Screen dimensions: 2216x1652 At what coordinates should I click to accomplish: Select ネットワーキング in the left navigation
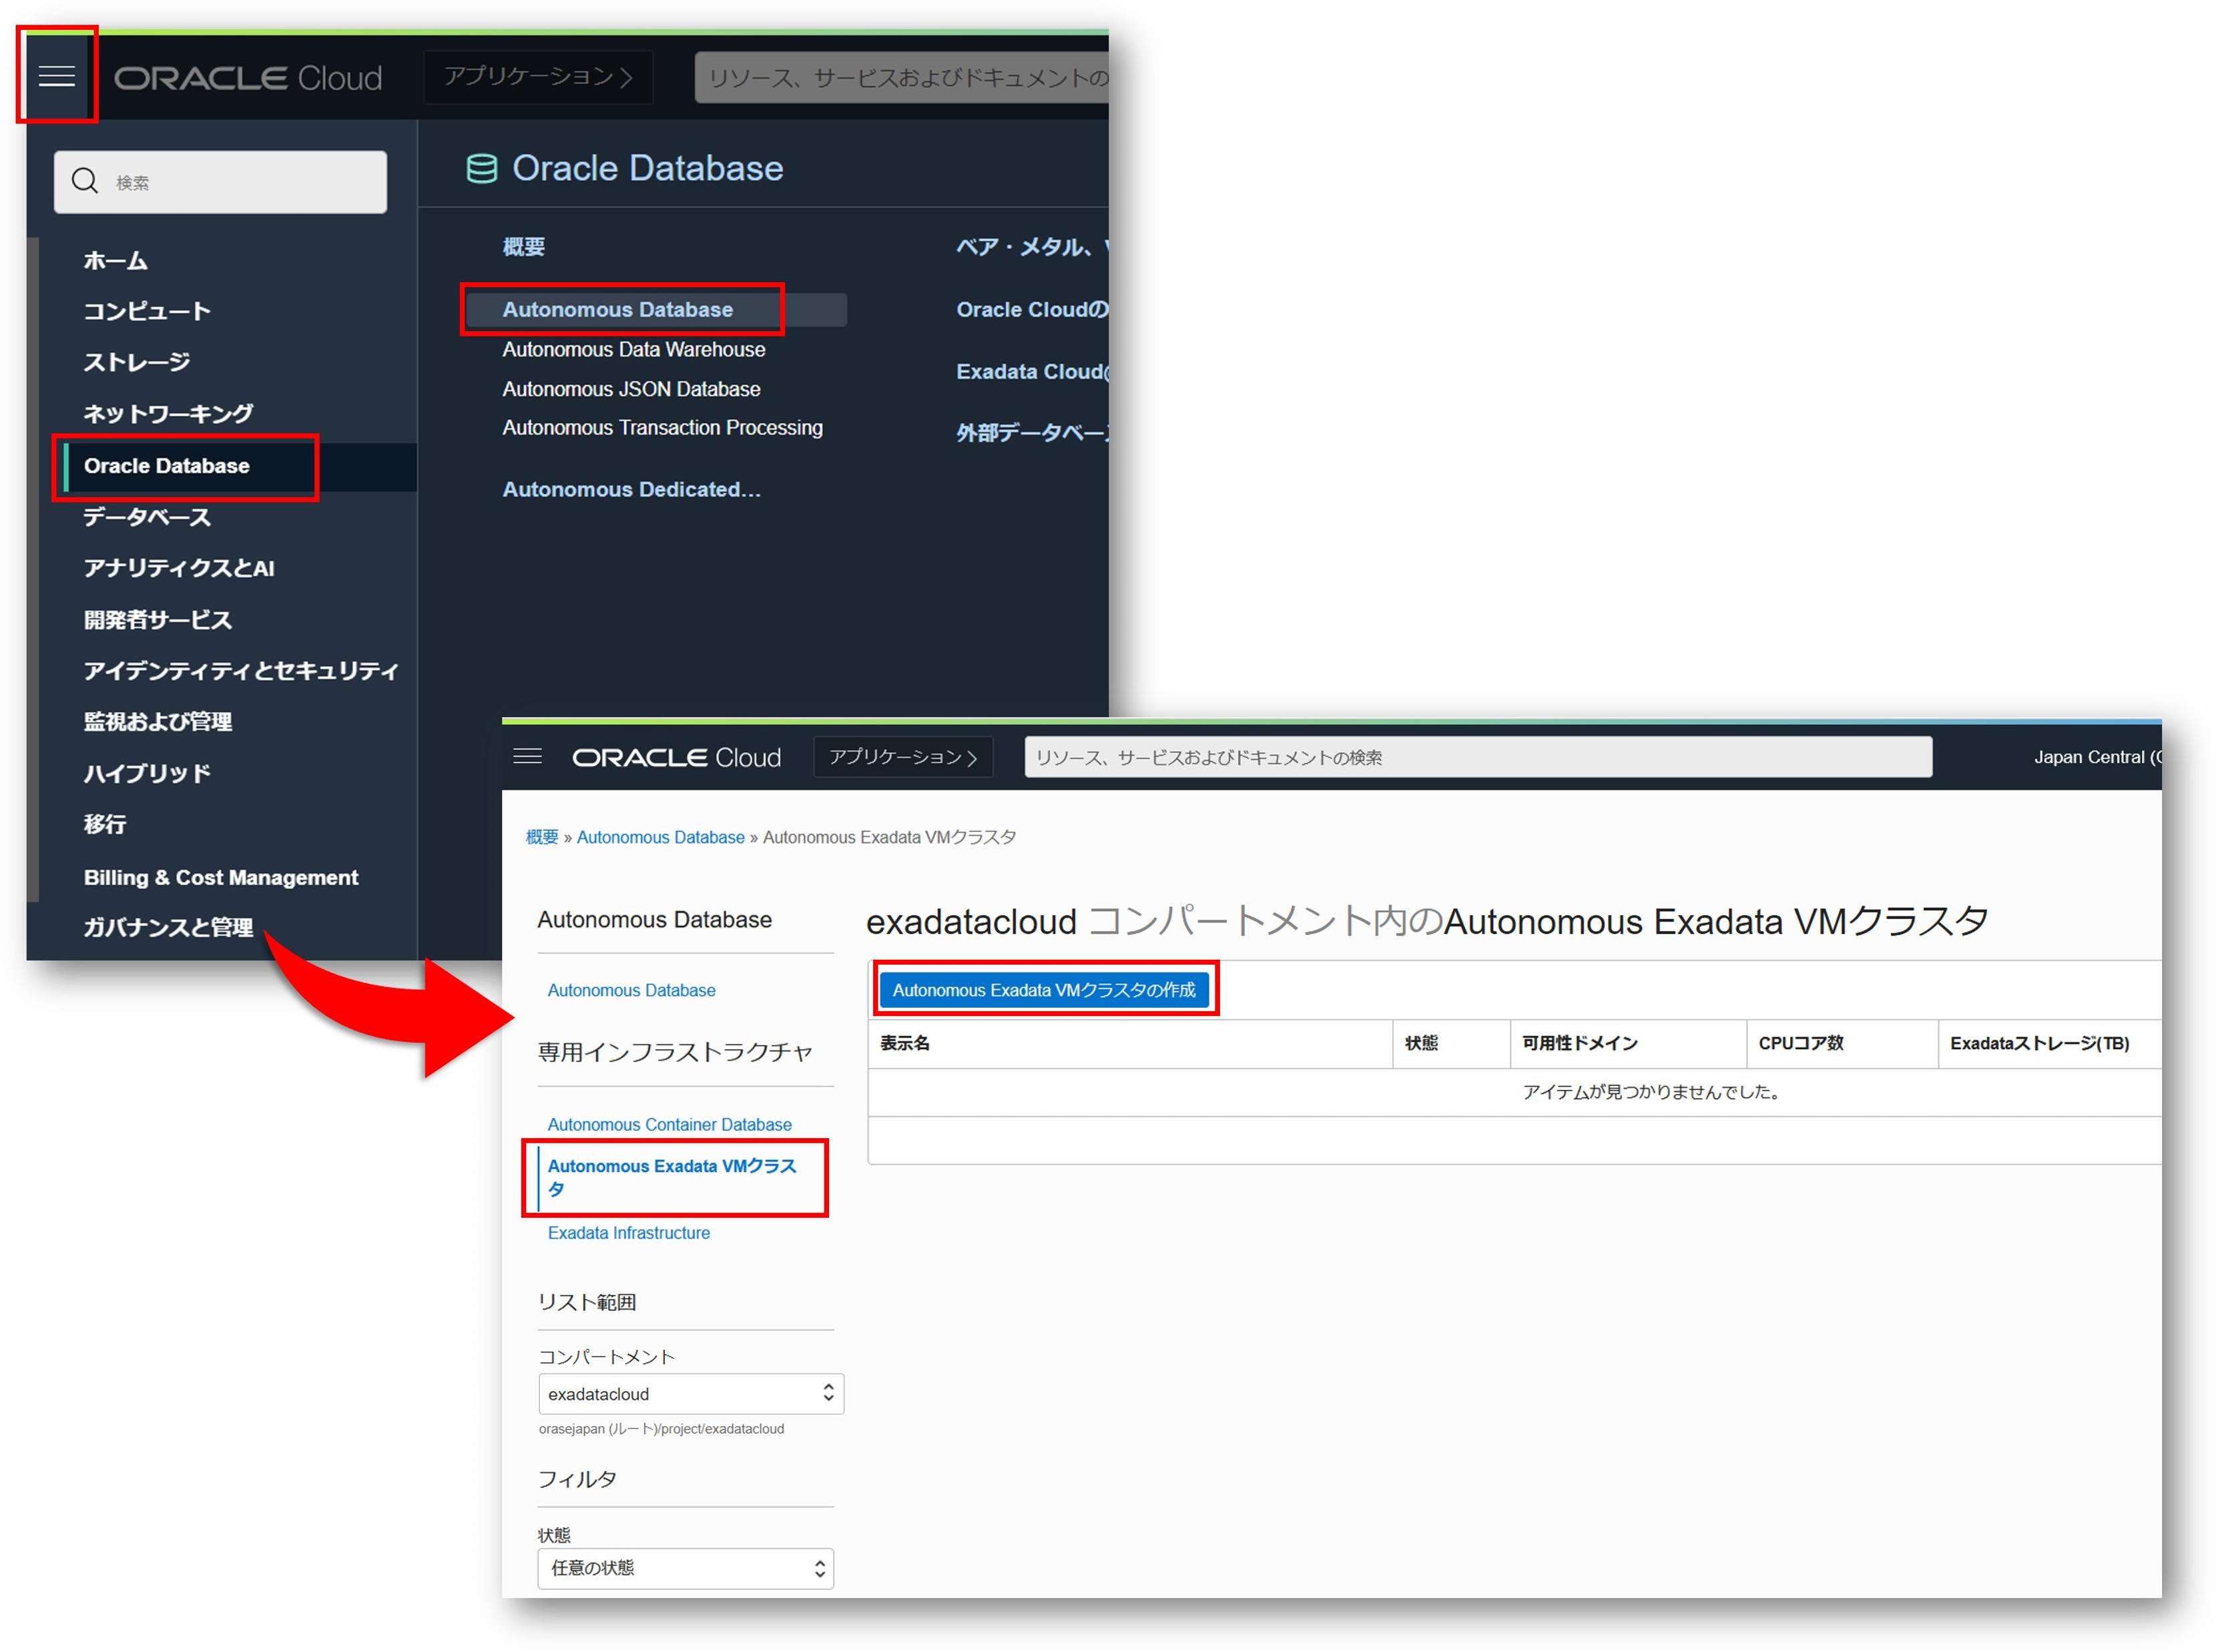click(167, 413)
